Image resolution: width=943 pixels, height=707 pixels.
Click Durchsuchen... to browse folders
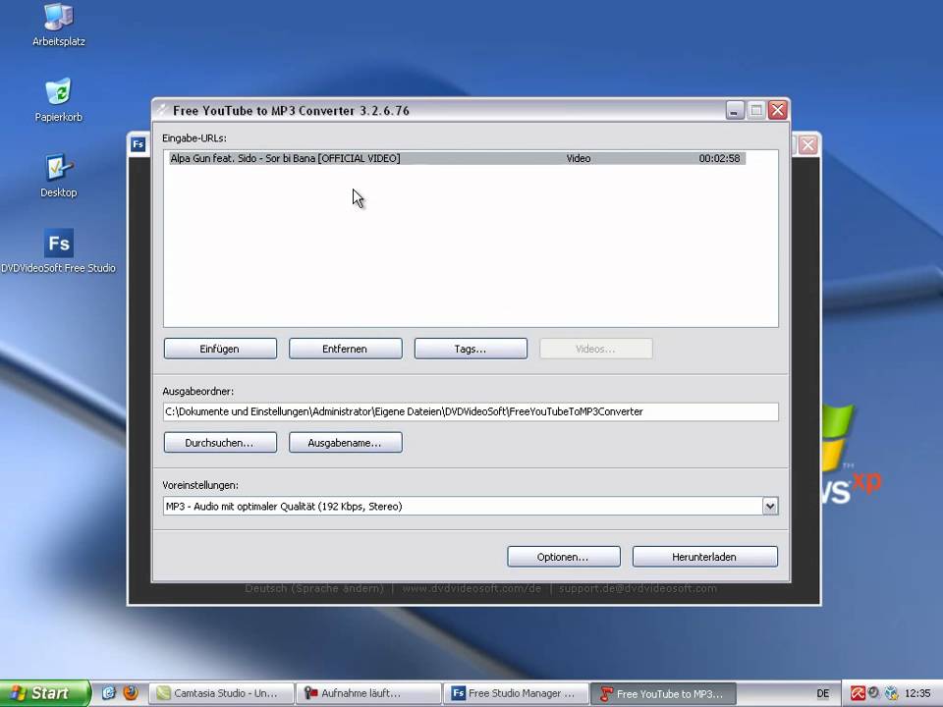pyautogui.click(x=220, y=443)
